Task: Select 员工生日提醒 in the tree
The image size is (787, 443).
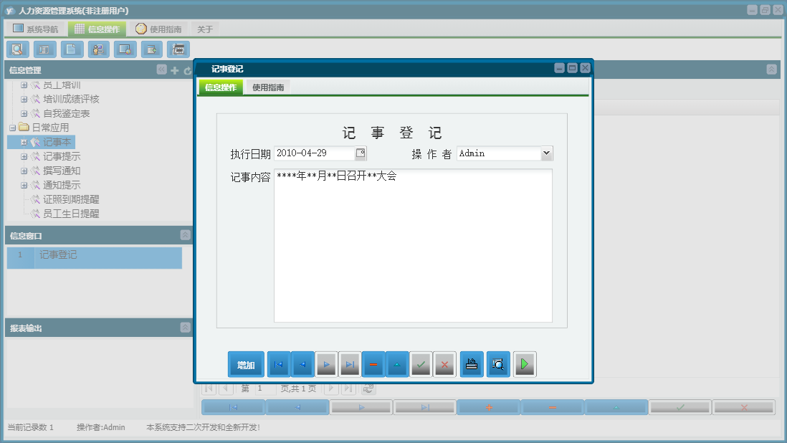Action: click(x=71, y=214)
